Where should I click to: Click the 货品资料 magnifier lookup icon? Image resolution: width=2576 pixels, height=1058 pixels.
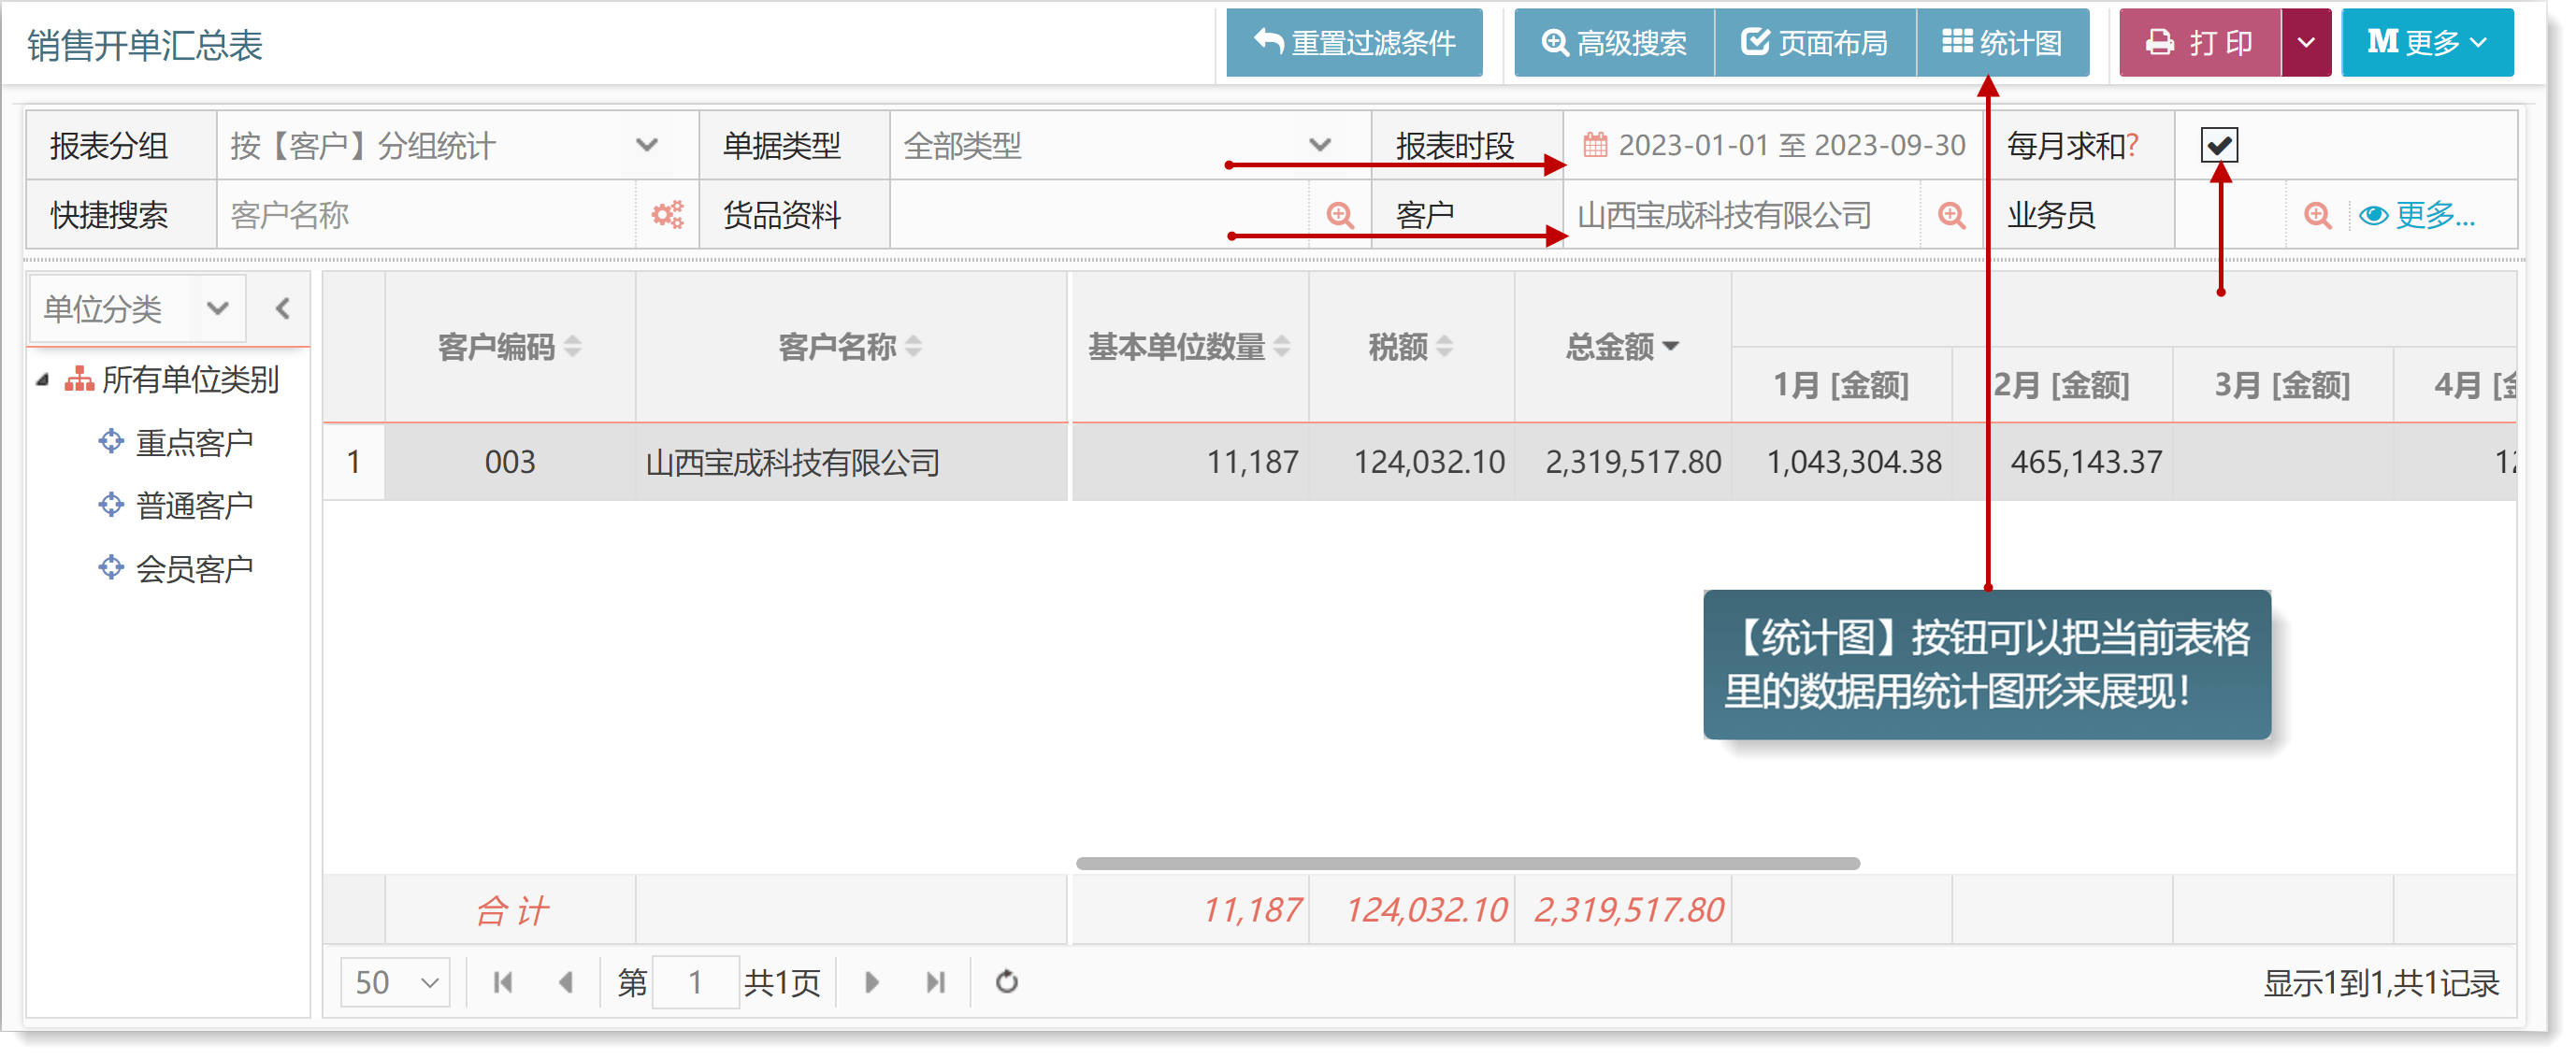1339,215
